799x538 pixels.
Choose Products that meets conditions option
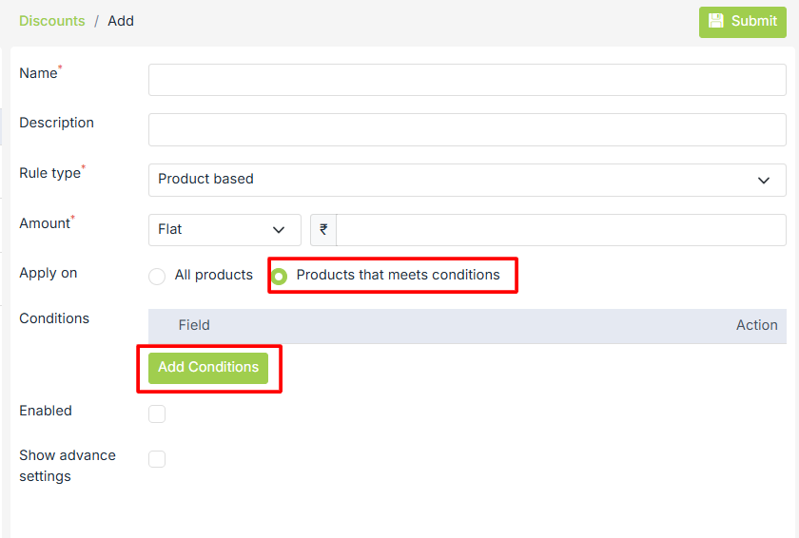280,277
